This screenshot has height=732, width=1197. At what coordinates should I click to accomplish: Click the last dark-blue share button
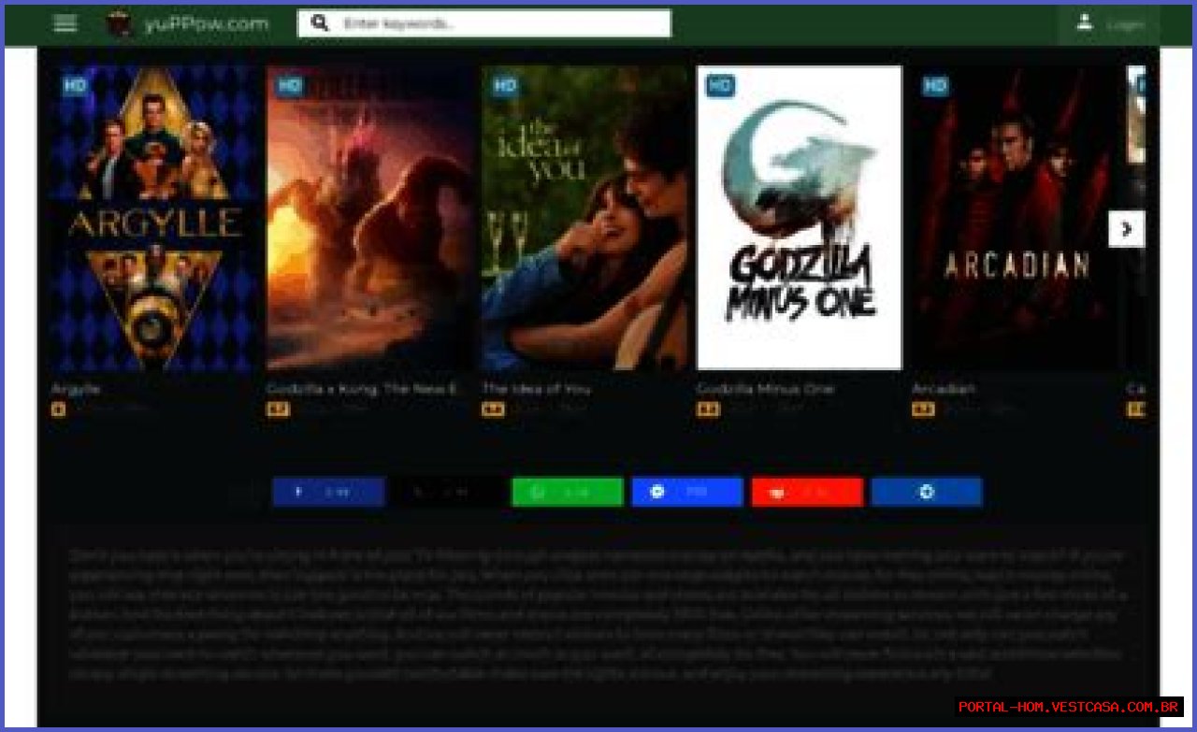pos(926,492)
